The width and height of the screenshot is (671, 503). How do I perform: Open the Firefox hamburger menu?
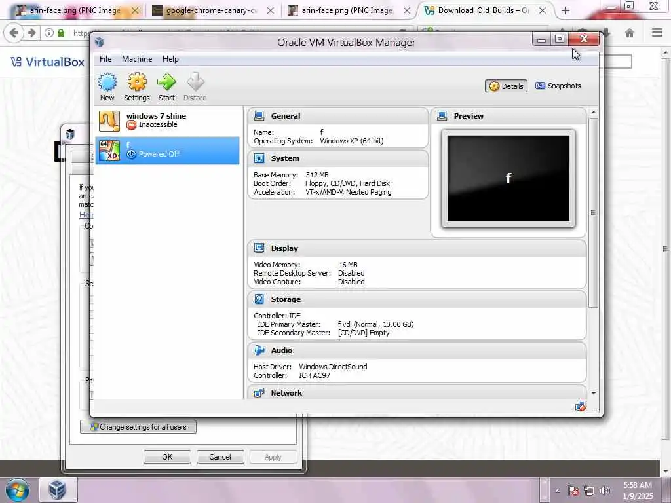657,33
